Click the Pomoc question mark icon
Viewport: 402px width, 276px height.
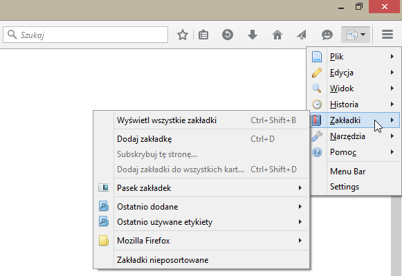tap(317, 152)
